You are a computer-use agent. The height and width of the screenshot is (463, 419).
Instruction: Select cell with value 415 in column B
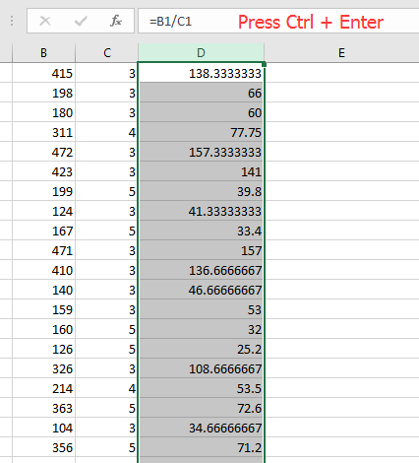pyautogui.click(x=43, y=73)
